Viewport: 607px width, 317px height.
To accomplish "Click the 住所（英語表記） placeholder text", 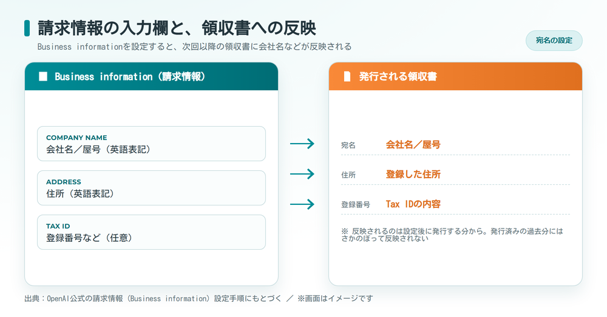I will click(x=81, y=194).
